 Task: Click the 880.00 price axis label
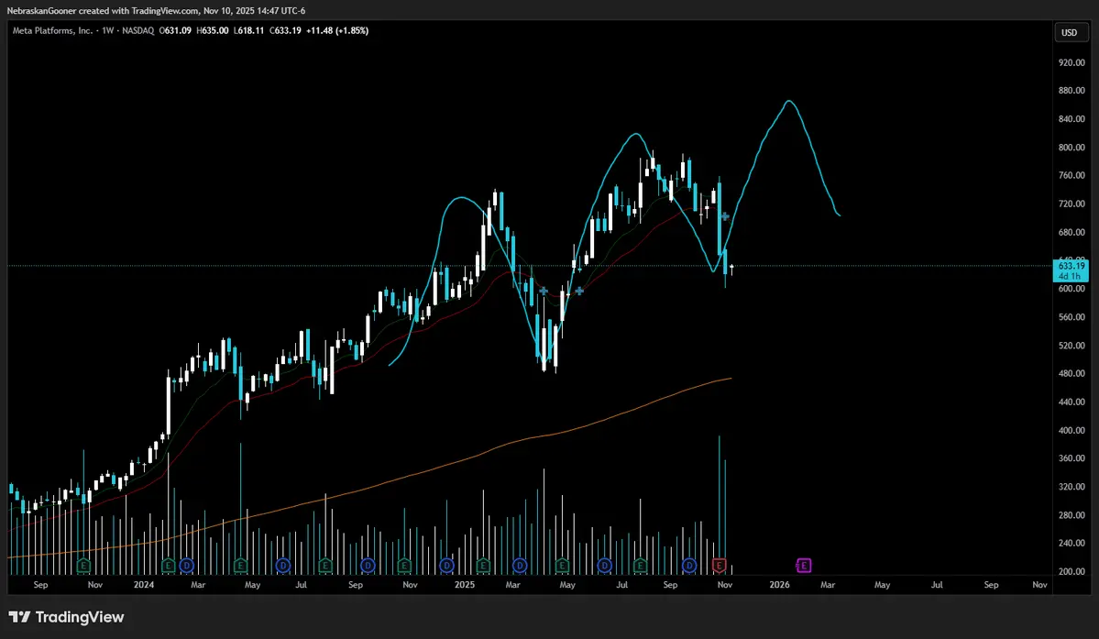tap(1072, 91)
